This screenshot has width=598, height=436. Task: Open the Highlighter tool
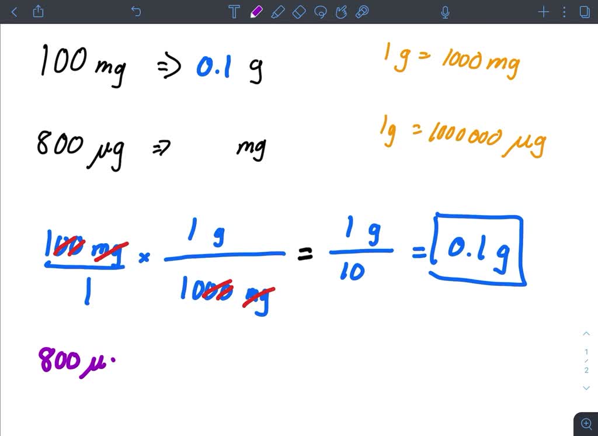[x=277, y=11]
